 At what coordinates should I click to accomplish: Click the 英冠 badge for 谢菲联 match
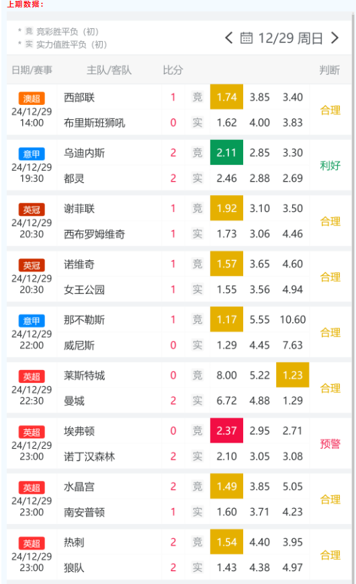[x=32, y=210]
